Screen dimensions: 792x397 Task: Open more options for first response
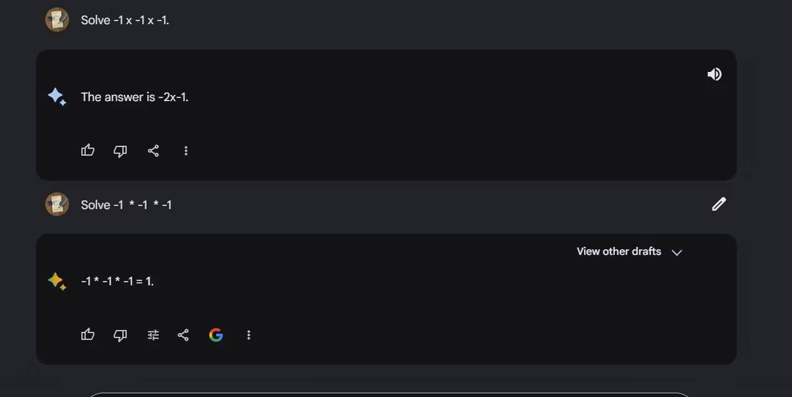pyautogui.click(x=186, y=151)
